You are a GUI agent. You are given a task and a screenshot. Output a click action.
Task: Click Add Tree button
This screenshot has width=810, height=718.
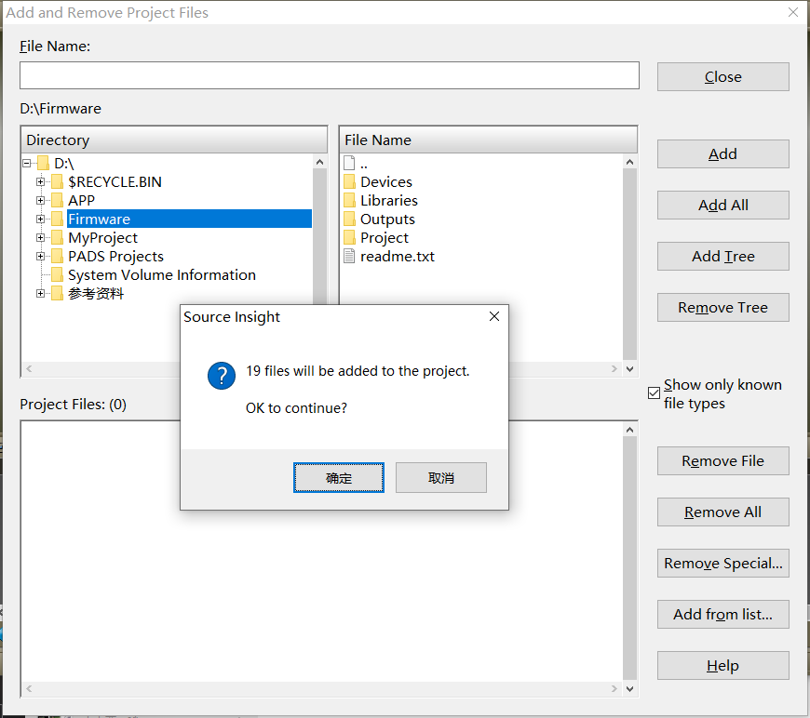722,256
